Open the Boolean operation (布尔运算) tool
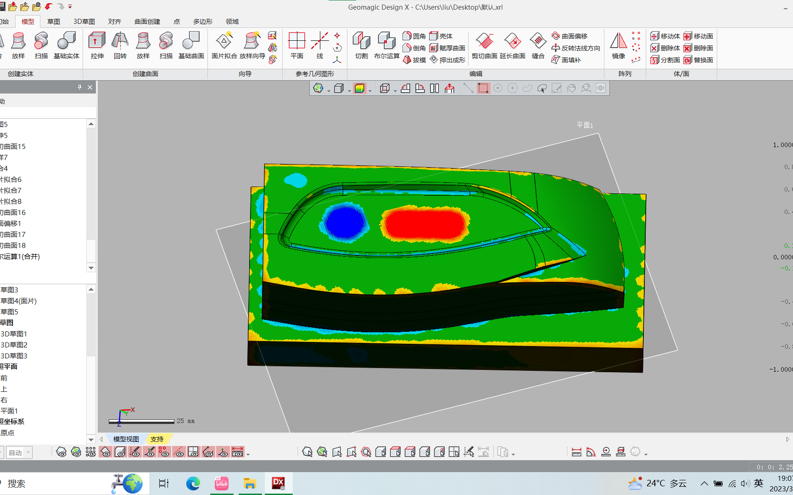This screenshot has width=793, height=495. [387, 46]
